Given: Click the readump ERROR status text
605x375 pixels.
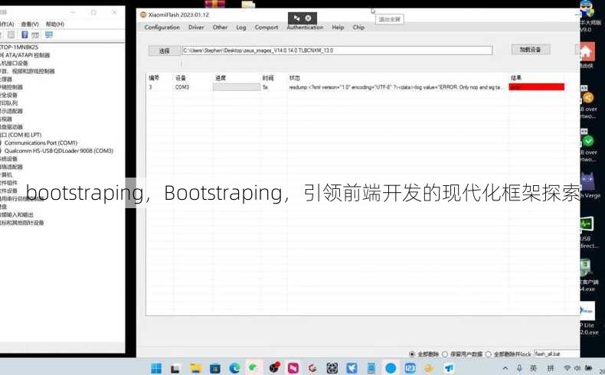Looking at the screenshot, I should 395,87.
